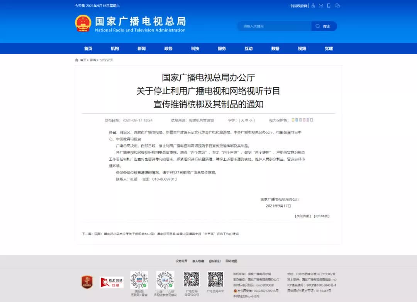This screenshot has height=302, width=417.
Task: Click the 广电总局APP QR code
Action: pyautogui.click(x=215, y=279)
